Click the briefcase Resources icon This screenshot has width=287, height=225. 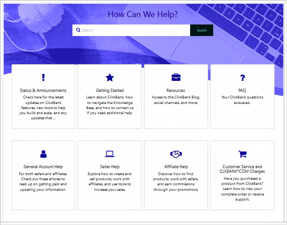coord(176,77)
